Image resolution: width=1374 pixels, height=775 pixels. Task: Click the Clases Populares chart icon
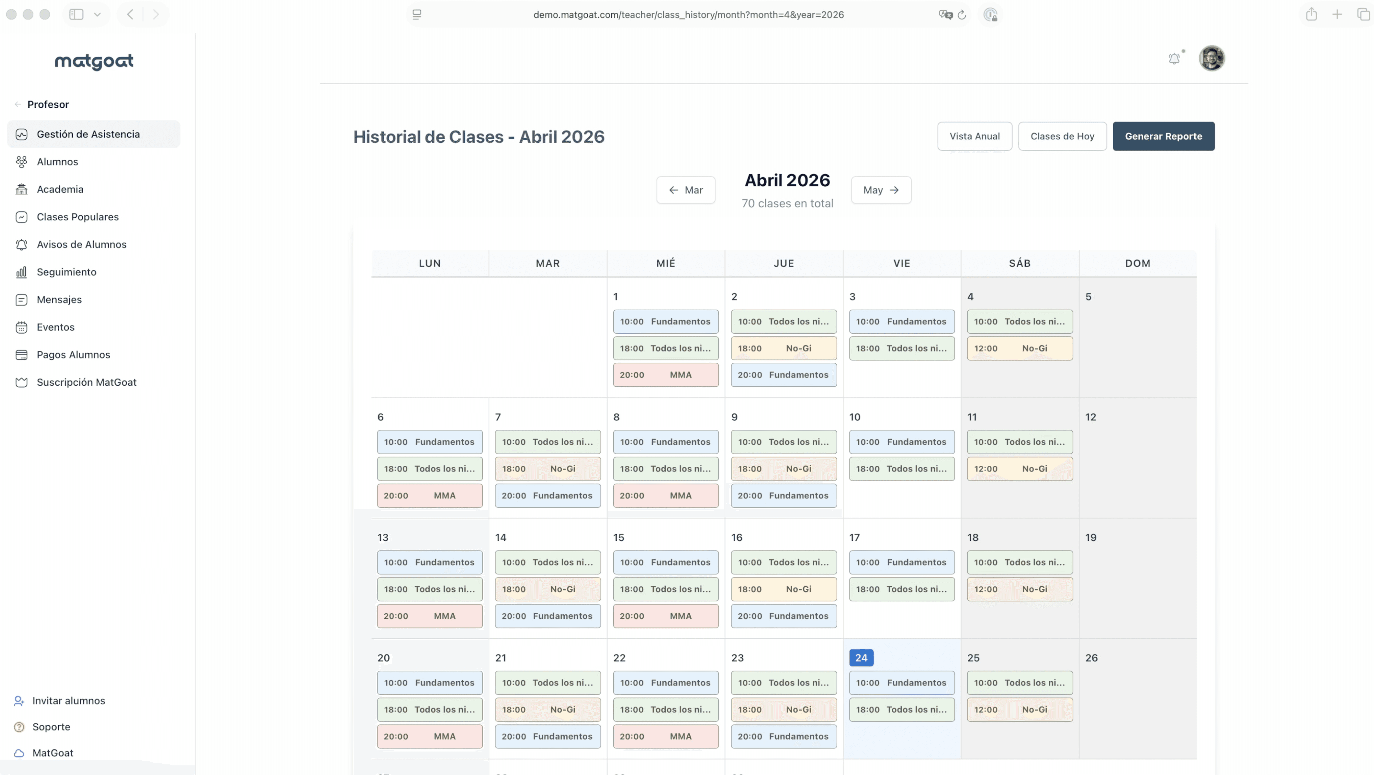click(x=21, y=217)
